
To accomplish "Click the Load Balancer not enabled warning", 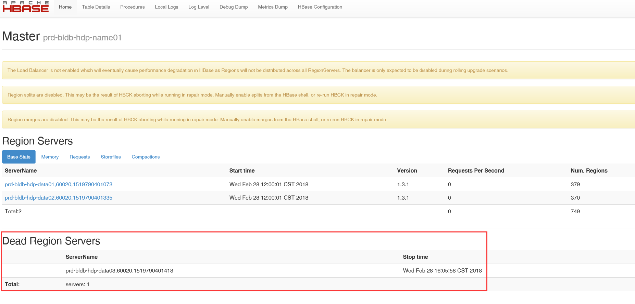I will coord(319,70).
